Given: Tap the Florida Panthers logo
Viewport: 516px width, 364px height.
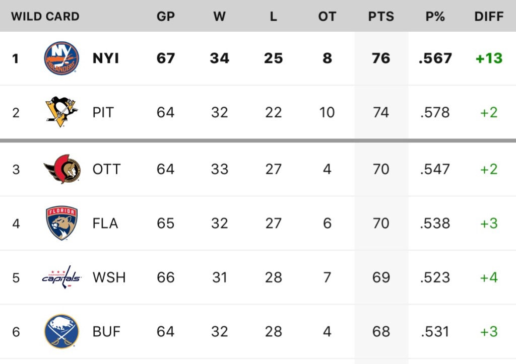Looking at the screenshot, I should [x=61, y=223].
